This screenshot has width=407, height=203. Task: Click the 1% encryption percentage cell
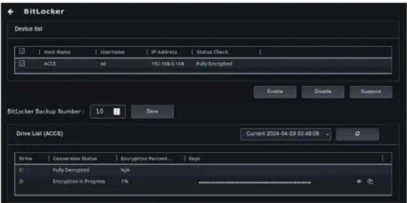(x=124, y=182)
